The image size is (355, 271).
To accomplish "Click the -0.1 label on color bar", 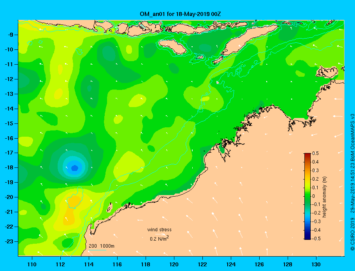I will click(x=316, y=204).
